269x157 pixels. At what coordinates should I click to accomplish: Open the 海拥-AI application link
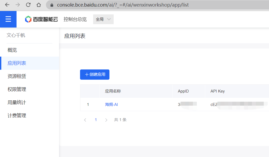click(x=112, y=104)
